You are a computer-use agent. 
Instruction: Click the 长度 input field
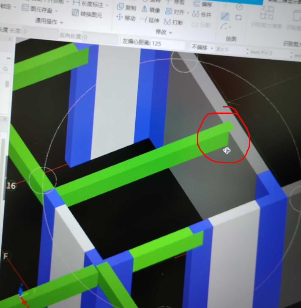tap(41, 32)
